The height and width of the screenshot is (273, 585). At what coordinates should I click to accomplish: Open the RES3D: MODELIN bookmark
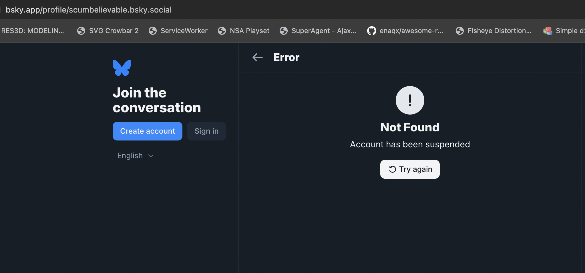coord(32,31)
